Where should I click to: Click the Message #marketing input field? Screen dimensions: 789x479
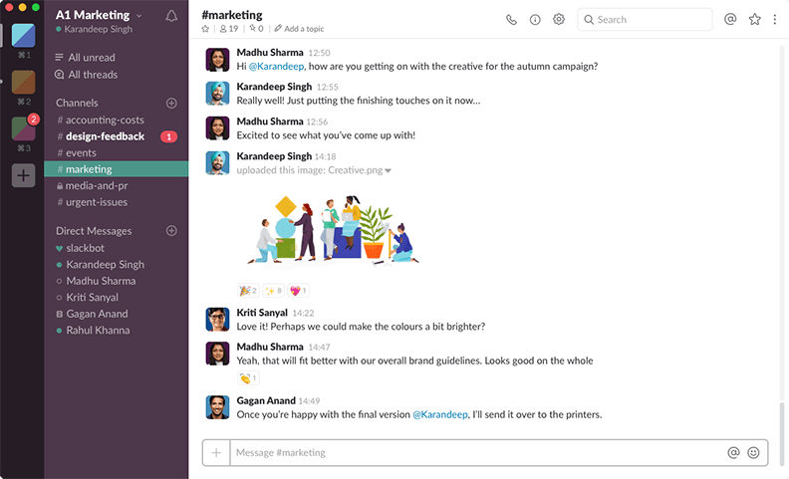click(x=478, y=452)
